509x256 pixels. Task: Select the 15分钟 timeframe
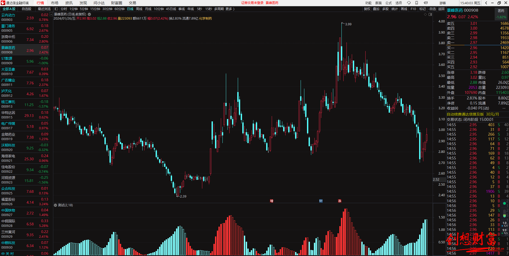(x=95, y=9)
